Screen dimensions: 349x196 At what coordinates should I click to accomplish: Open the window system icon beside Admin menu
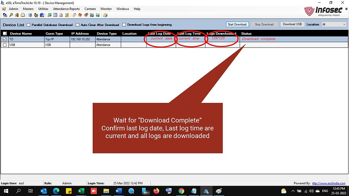tap(4, 9)
